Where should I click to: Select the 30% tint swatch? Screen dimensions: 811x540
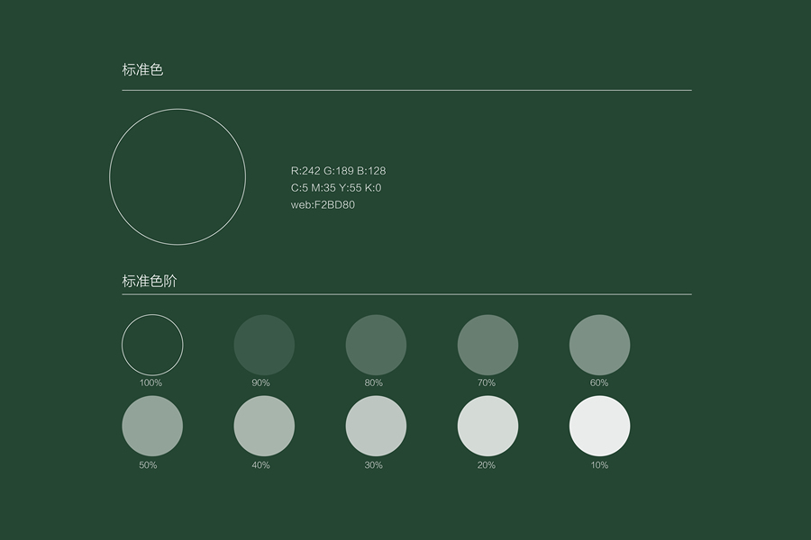[x=376, y=426]
